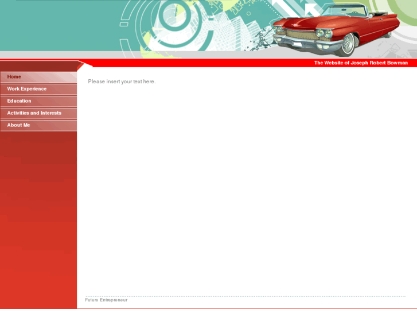
Task: Open the Home navigation item
Action: point(38,77)
